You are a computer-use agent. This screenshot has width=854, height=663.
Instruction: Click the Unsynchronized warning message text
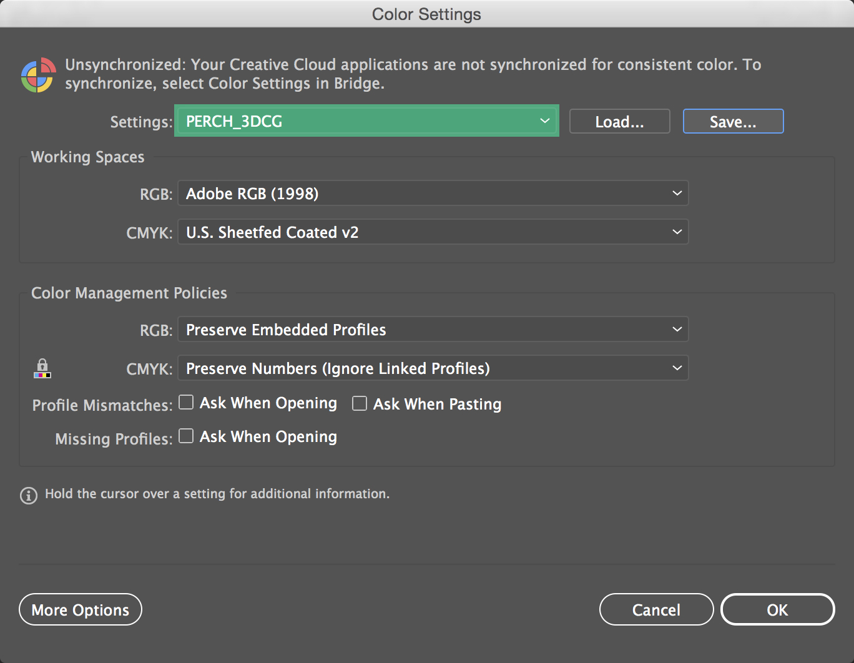click(412, 74)
